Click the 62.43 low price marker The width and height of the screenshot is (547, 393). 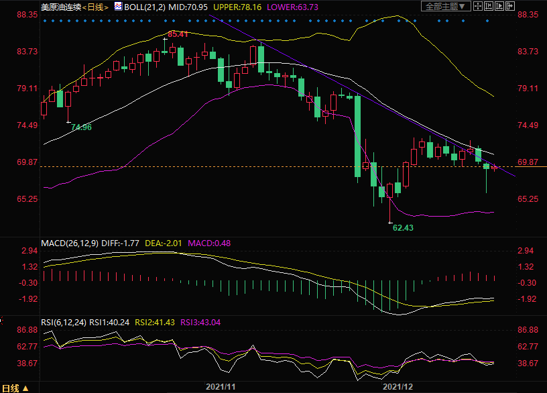tap(403, 228)
